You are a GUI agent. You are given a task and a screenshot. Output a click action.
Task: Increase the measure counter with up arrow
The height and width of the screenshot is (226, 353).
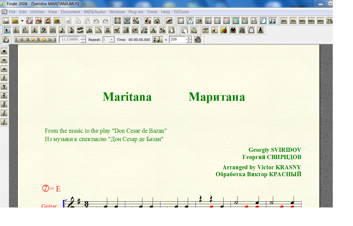pos(83,38)
